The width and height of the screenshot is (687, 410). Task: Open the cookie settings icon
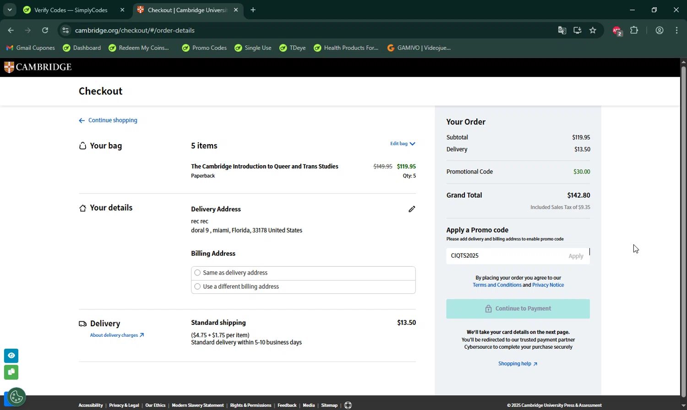tap(16, 397)
